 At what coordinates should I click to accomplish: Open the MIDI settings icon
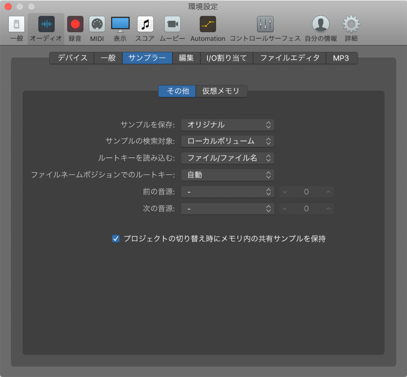97,27
